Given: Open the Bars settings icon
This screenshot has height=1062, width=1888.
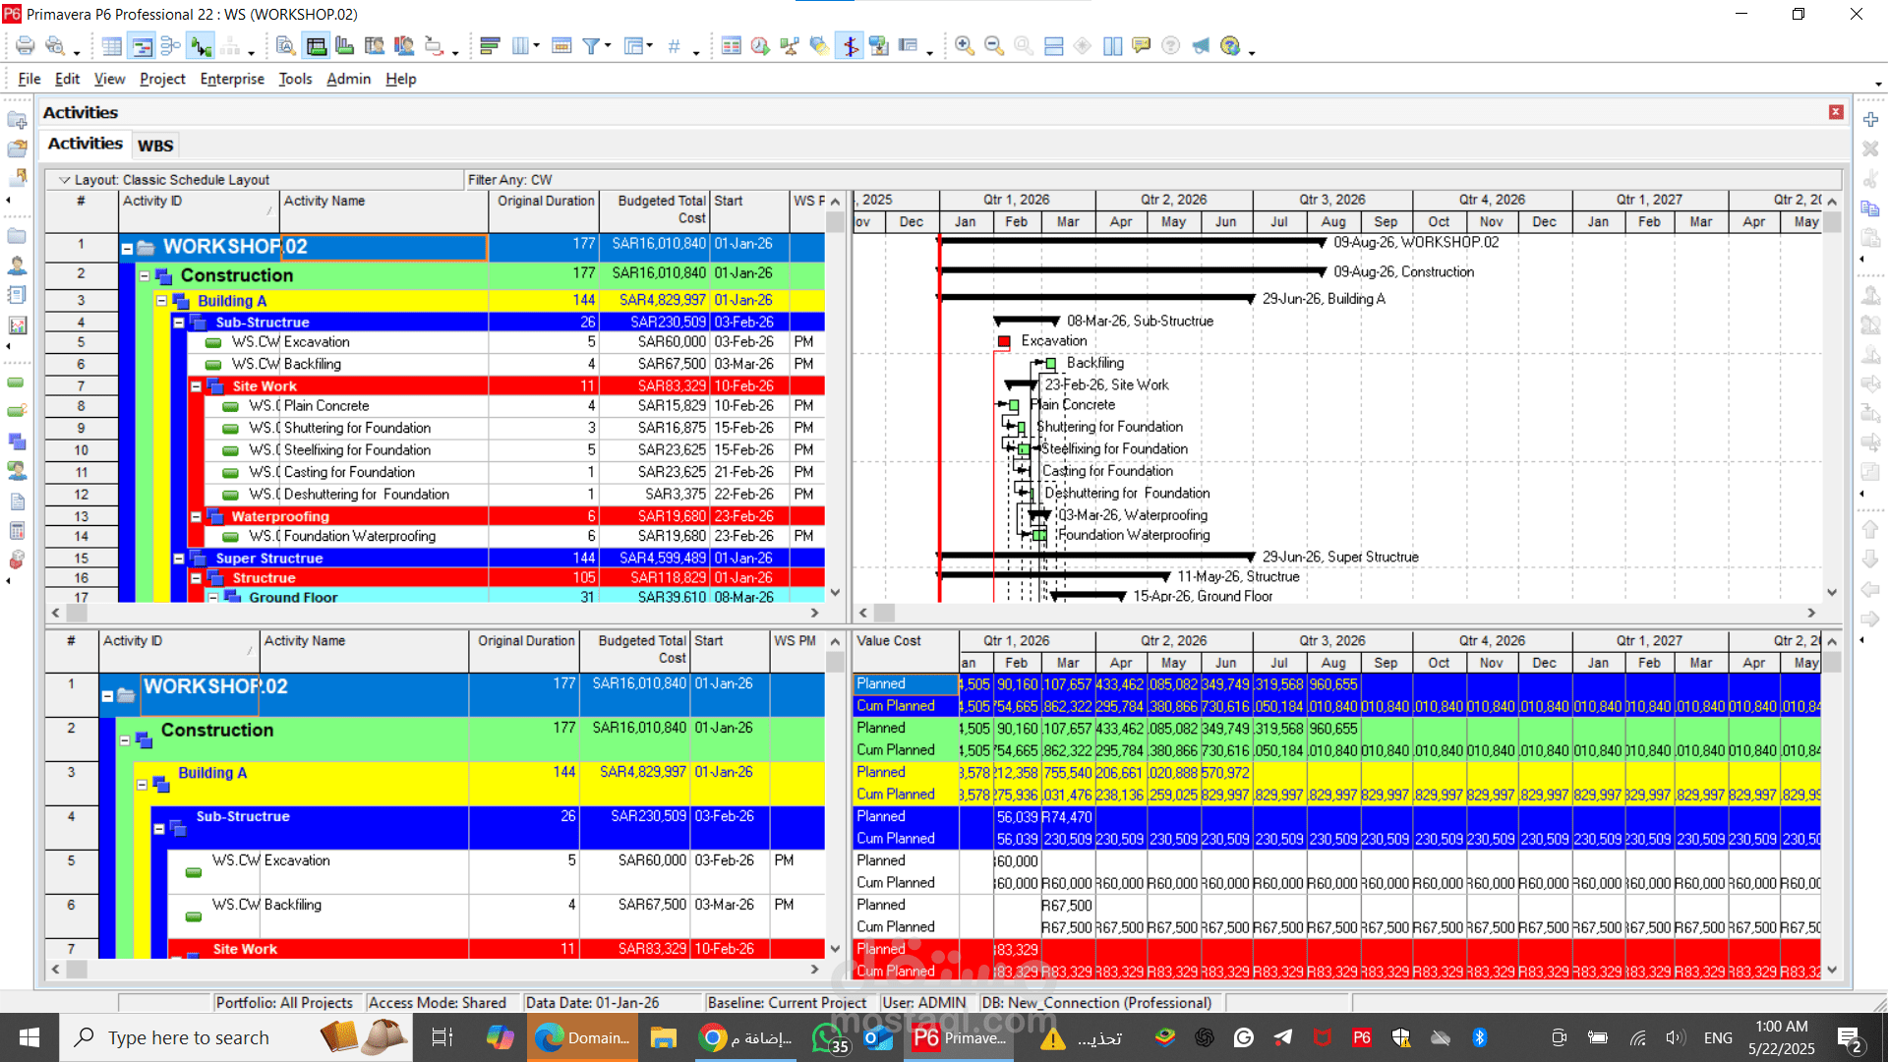Looking at the screenshot, I should 491,46.
